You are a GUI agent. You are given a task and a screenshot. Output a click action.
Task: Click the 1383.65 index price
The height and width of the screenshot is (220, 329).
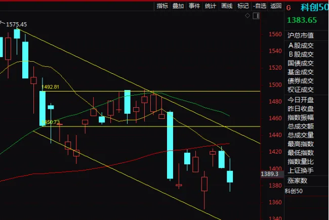302,20
